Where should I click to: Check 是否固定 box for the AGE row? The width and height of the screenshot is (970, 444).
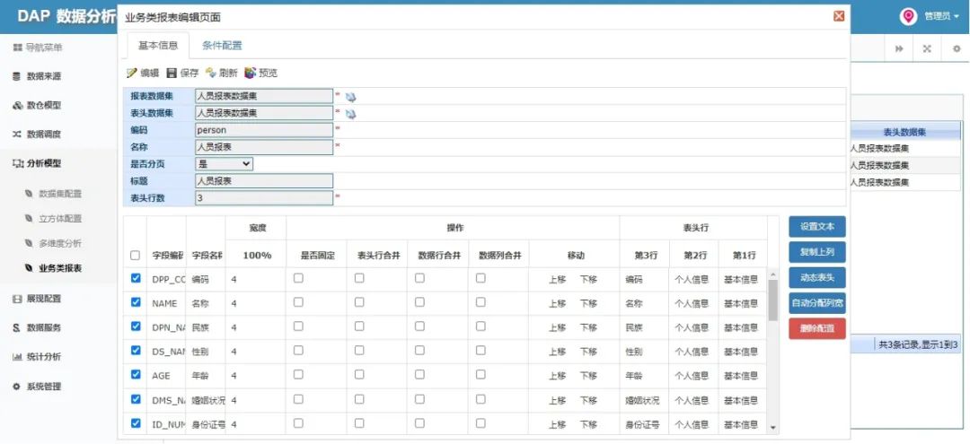298,375
